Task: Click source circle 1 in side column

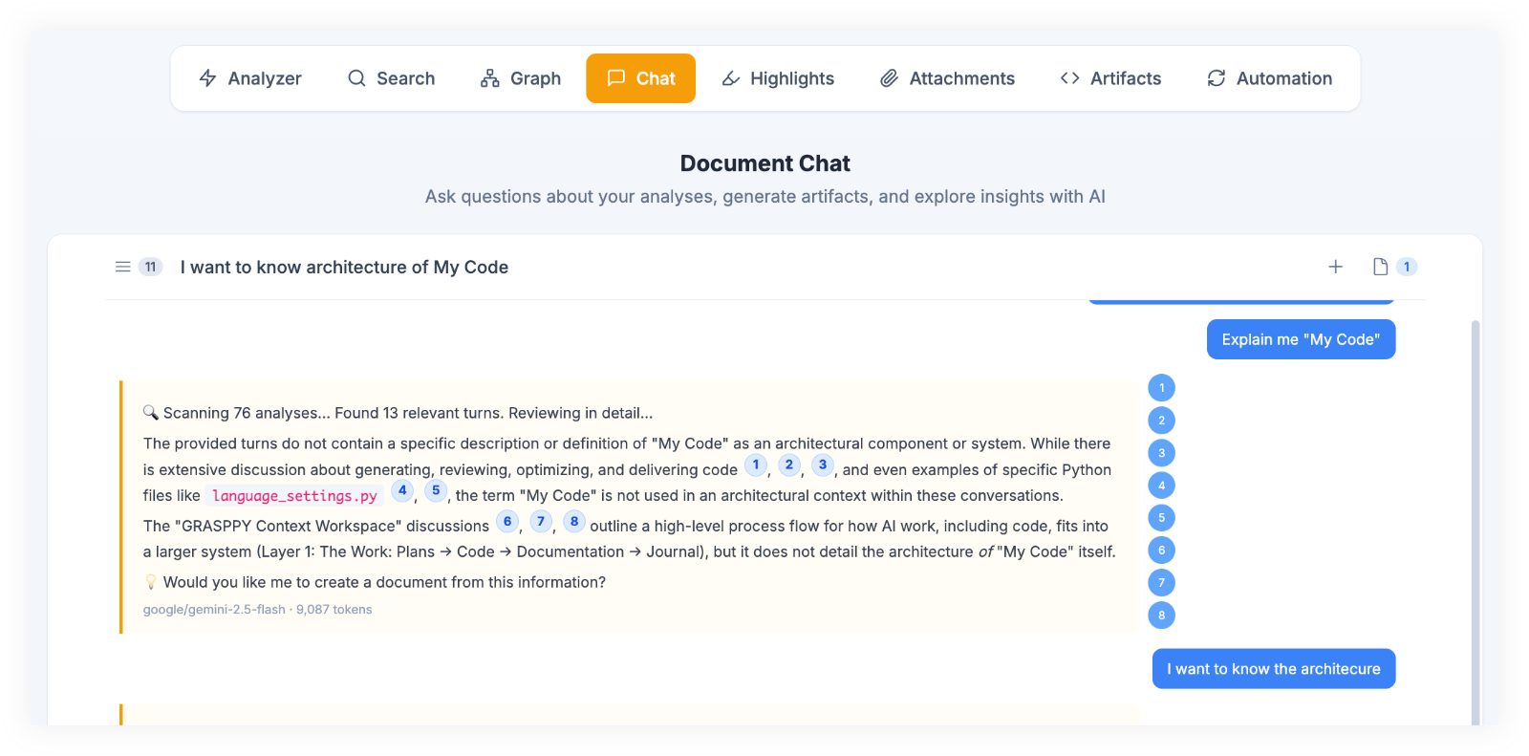Action: click(x=1161, y=388)
